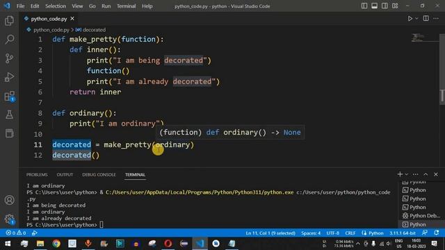
Task: Select interpreter 3.11.1 64-bit
Action: coord(403,233)
